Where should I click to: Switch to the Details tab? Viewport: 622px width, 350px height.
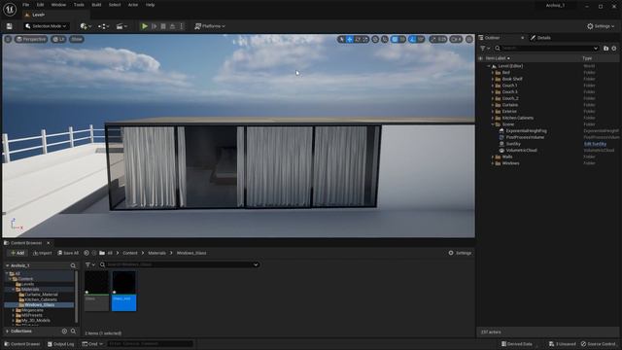(543, 38)
